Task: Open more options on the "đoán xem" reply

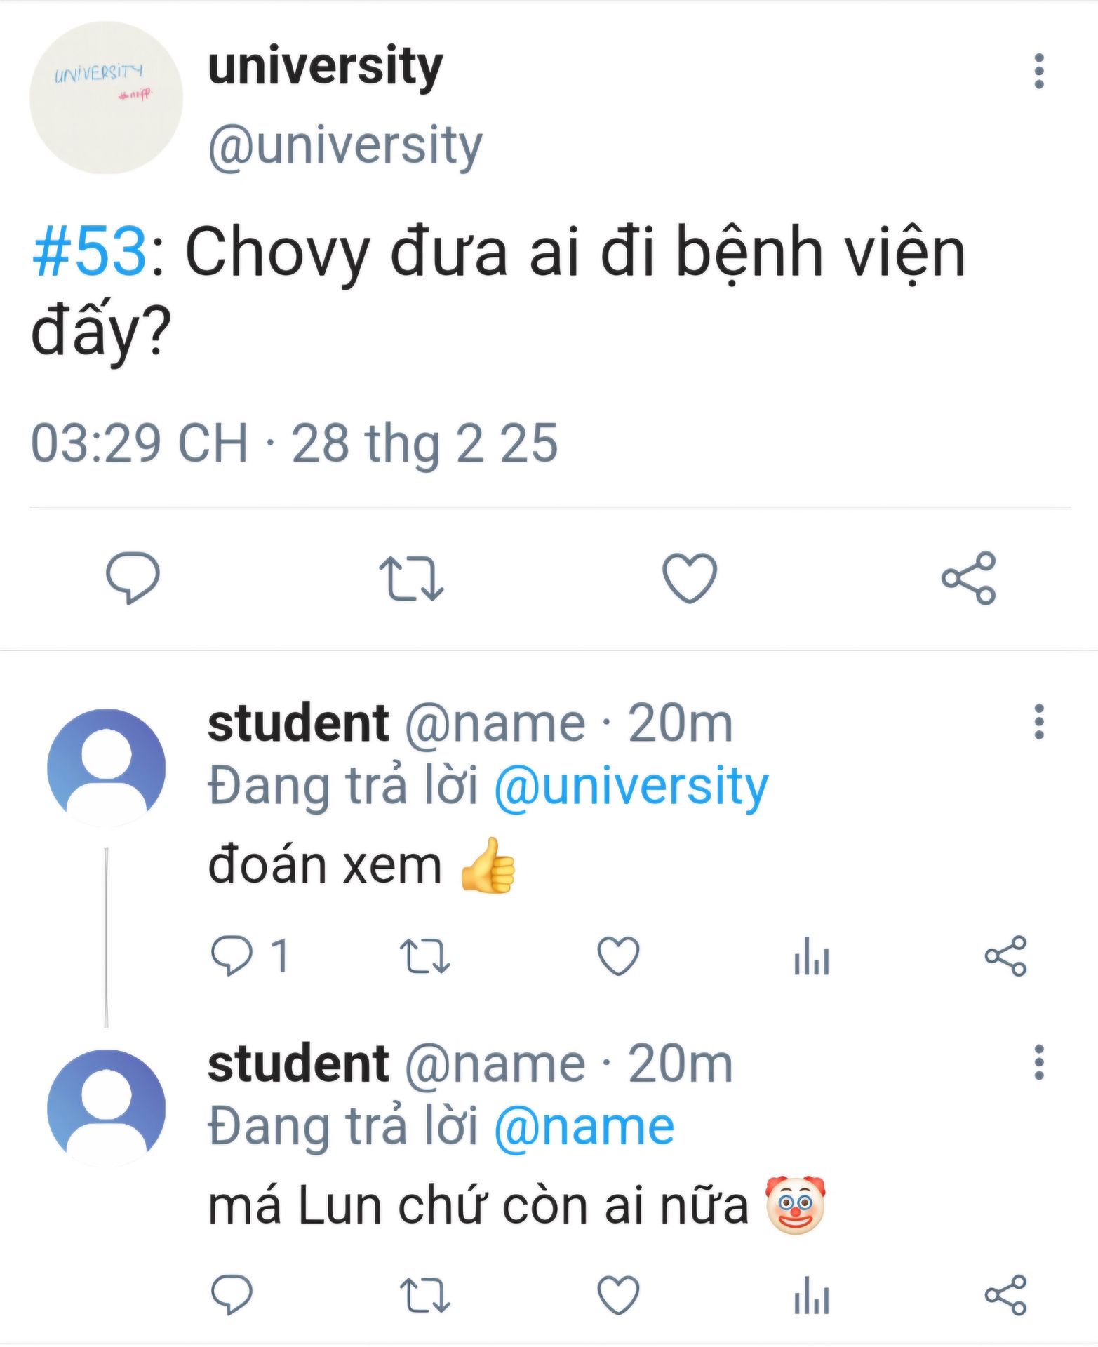Action: pyautogui.click(x=1039, y=722)
